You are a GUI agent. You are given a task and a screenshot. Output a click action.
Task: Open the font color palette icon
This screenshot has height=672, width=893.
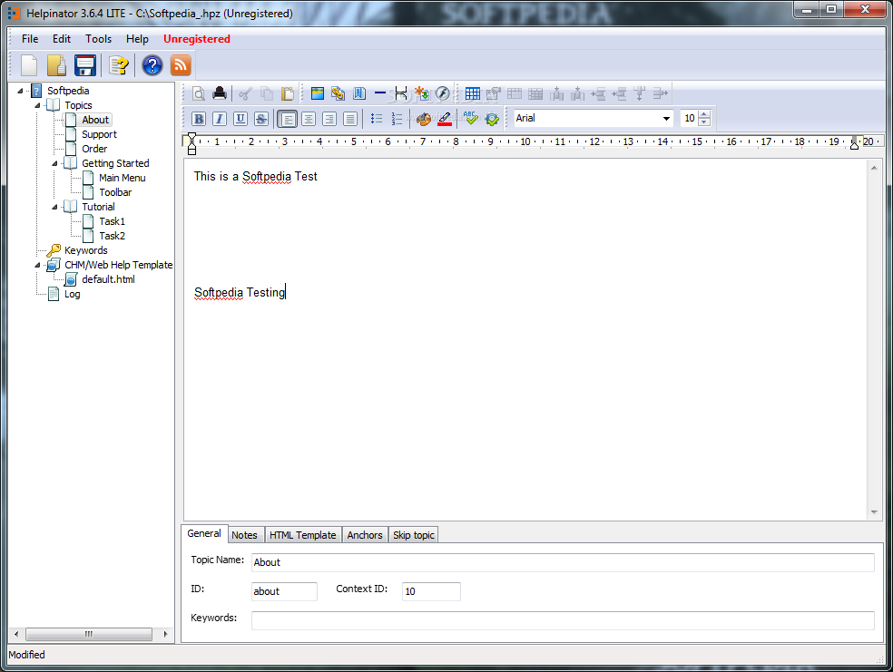[x=423, y=119]
